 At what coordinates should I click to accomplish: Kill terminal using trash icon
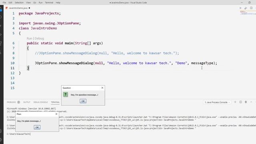click(246, 102)
